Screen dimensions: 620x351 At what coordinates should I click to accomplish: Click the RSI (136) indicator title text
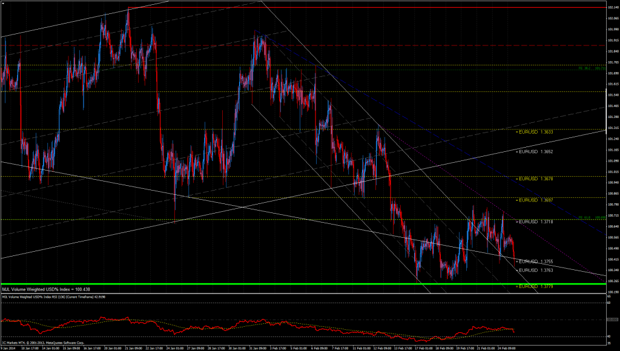(x=53, y=297)
